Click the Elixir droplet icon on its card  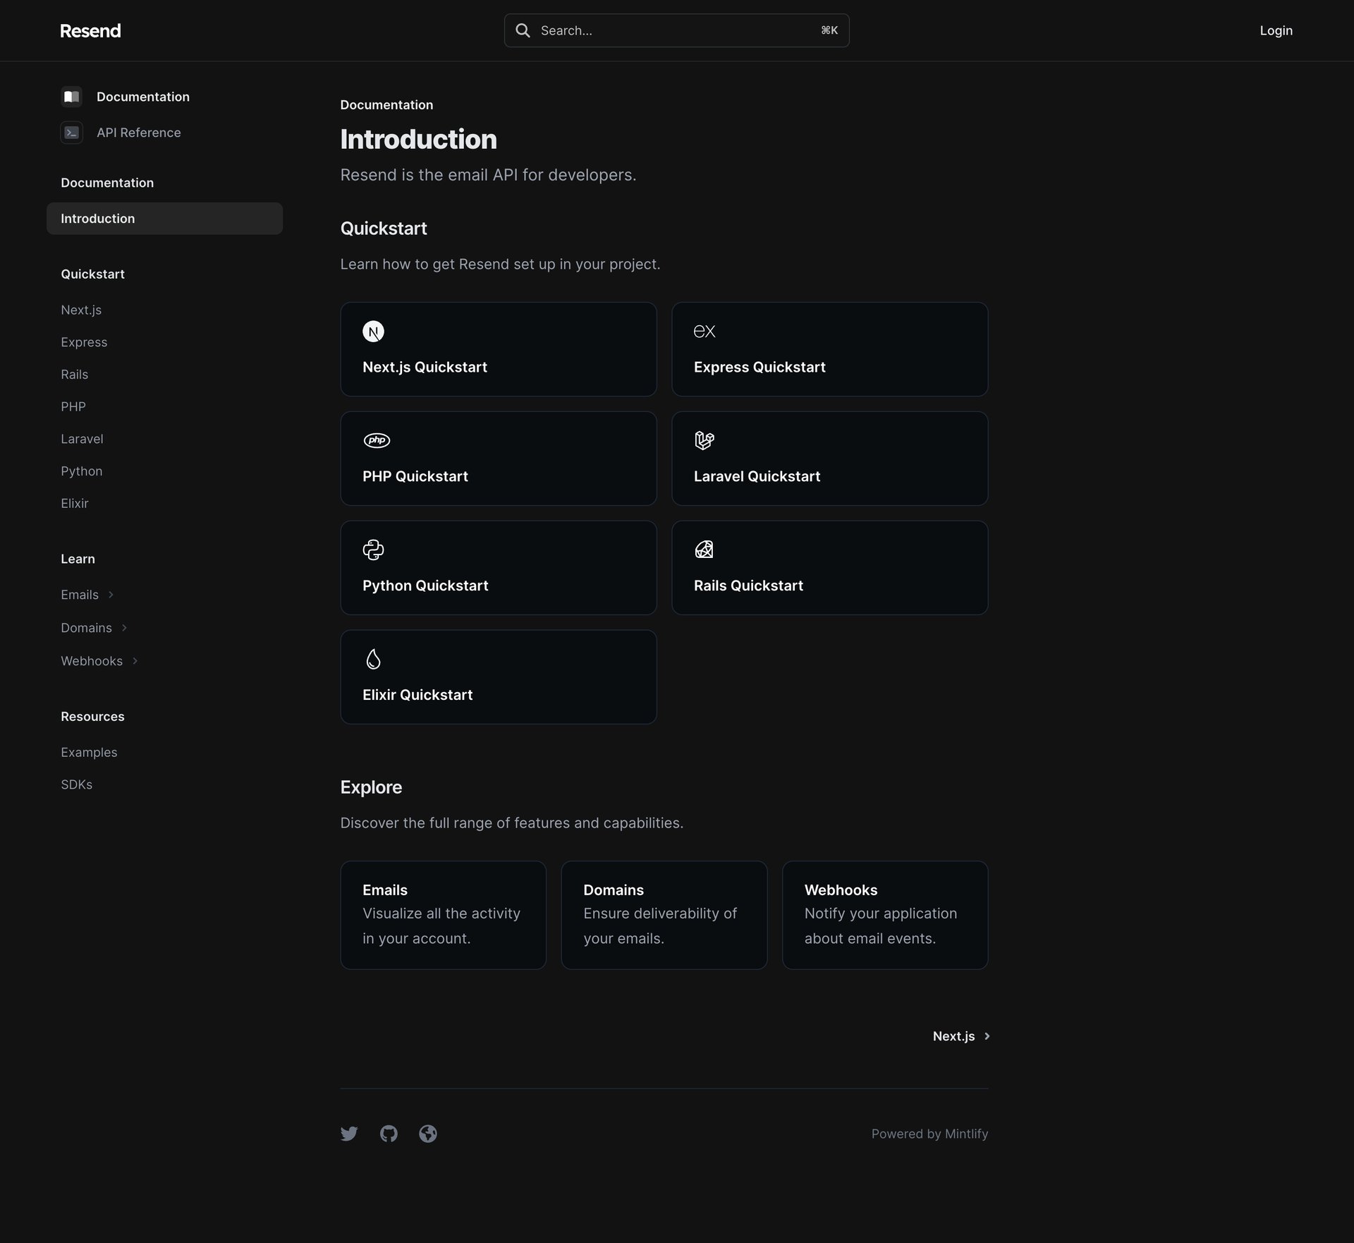coord(373,658)
